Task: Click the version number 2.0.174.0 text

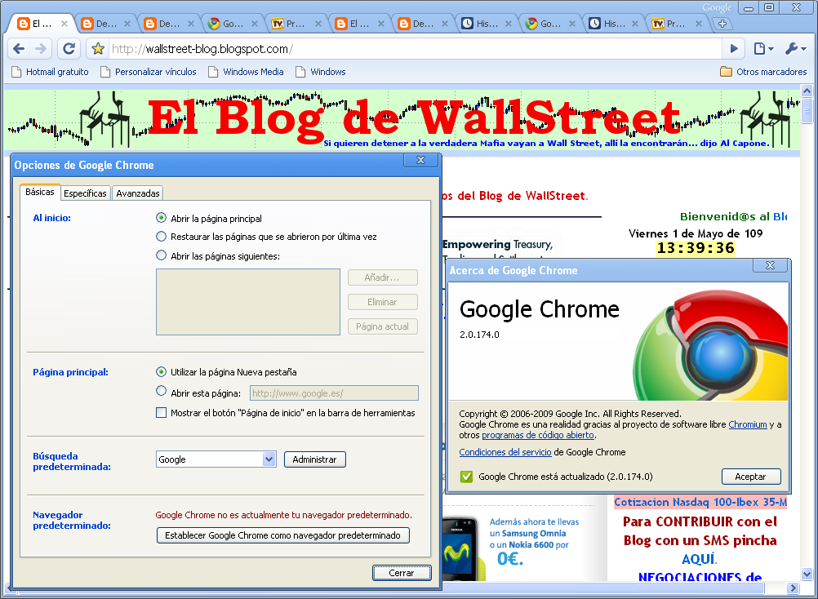Action: pos(479,335)
